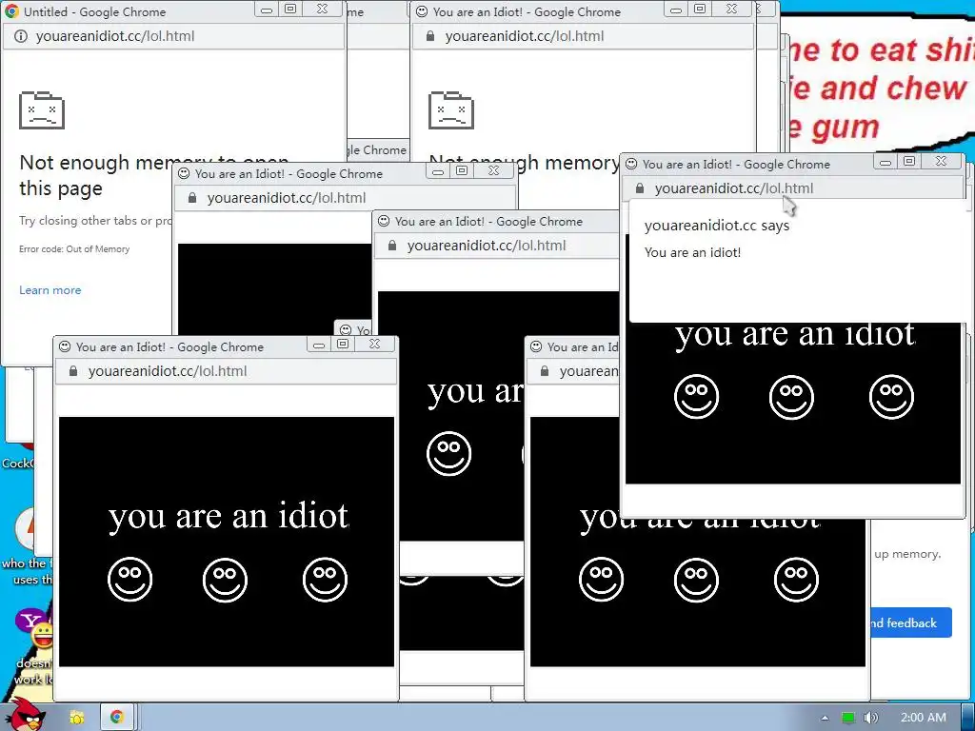Click the address bar URL in the Untitled window
Image resolution: width=975 pixels, height=731 pixels.
[115, 36]
